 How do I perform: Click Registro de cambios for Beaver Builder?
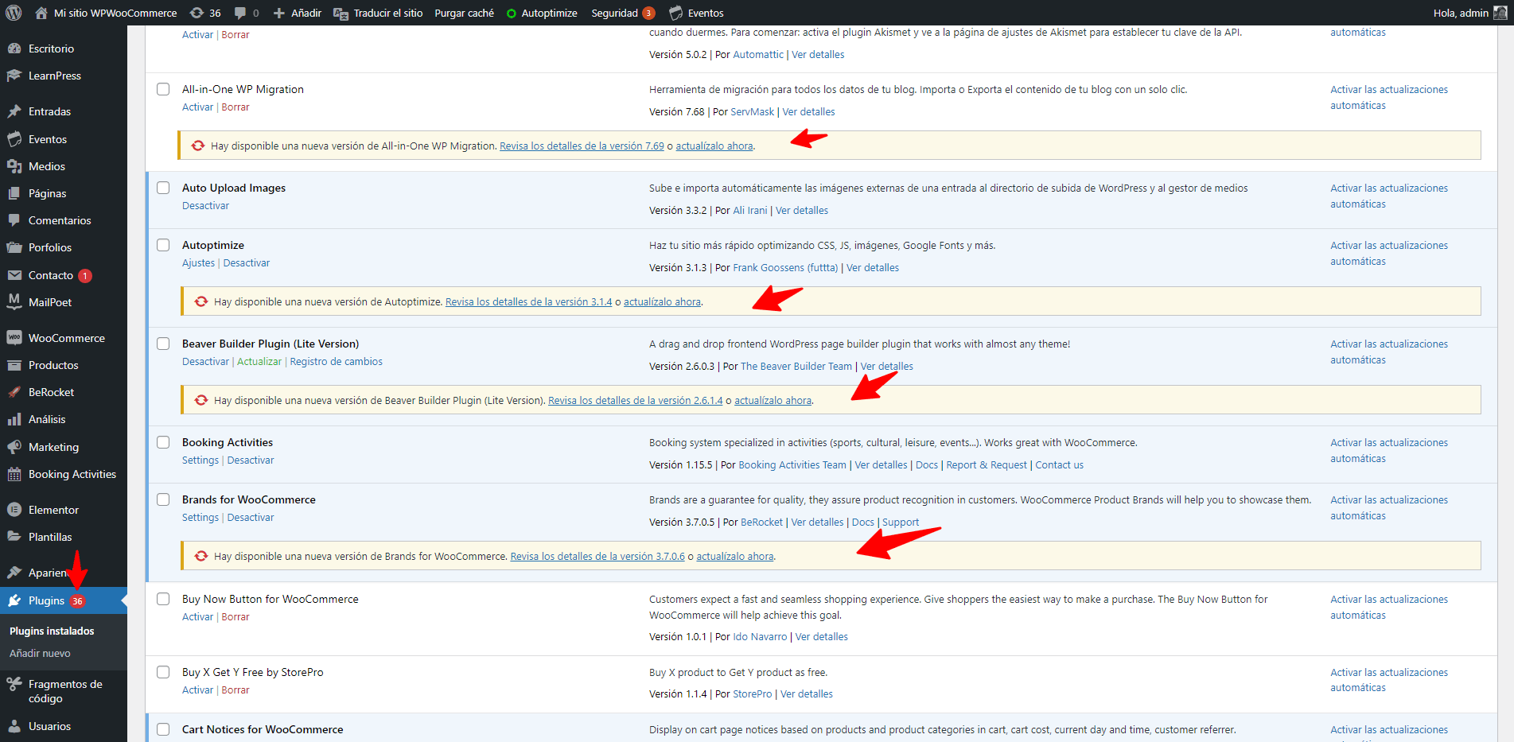tap(336, 361)
